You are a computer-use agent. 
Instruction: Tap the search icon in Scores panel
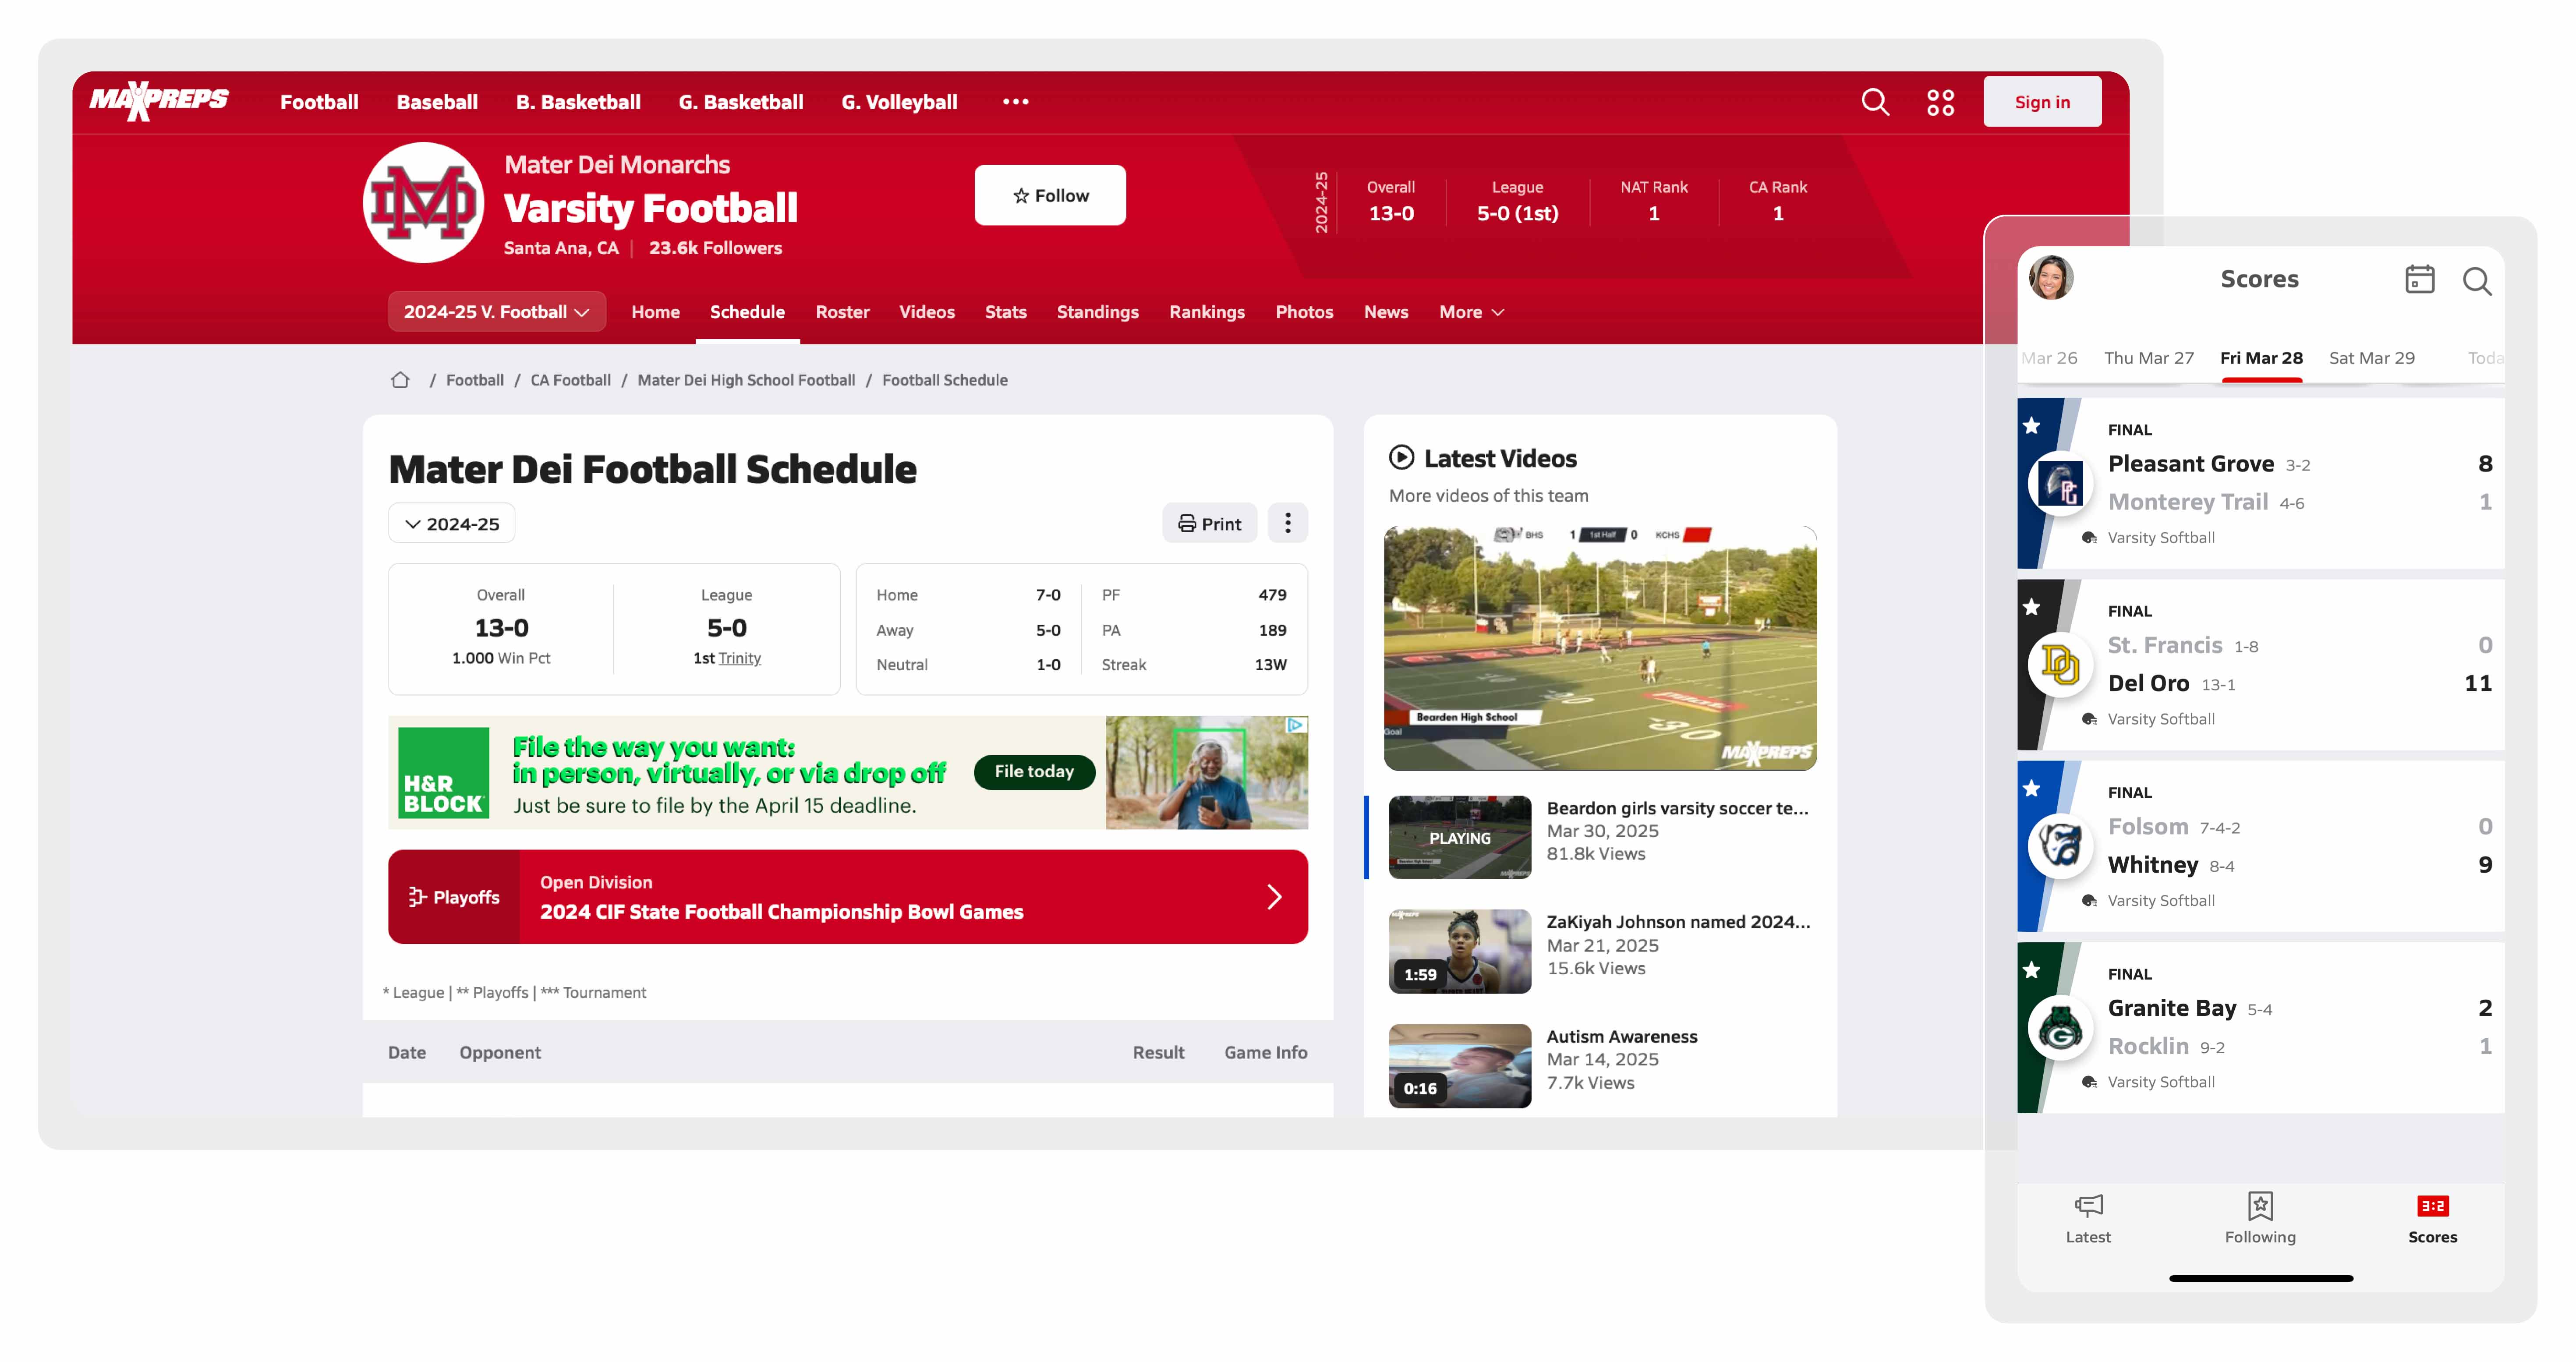coord(2476,281)
